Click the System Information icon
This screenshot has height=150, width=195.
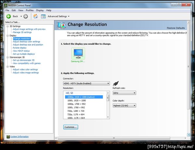coord(8,137)
